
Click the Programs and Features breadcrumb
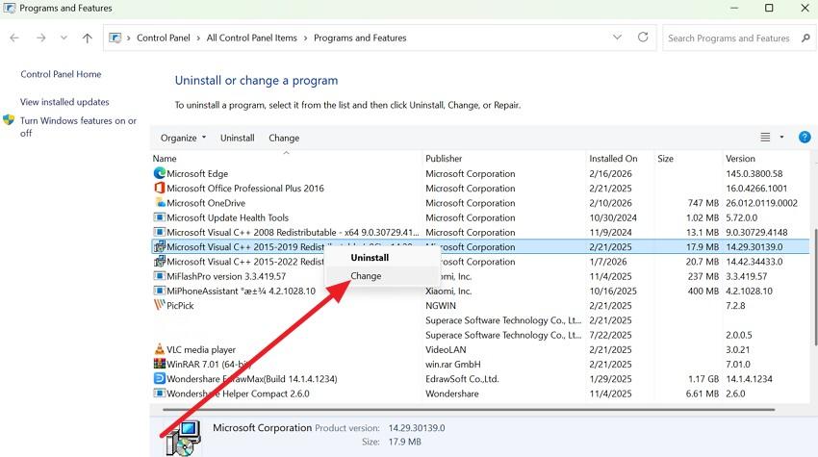[360, 38]
